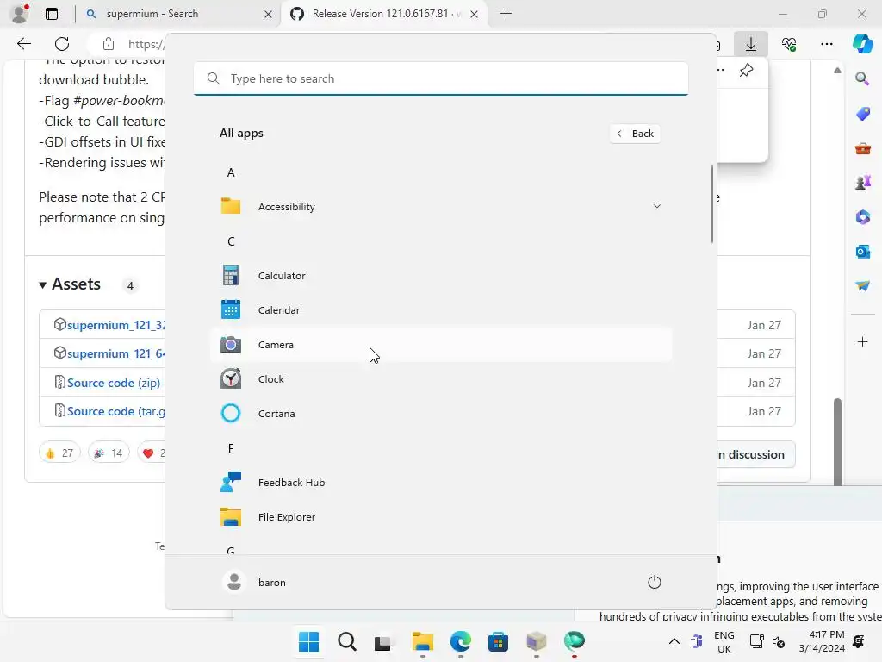Image resolution: width=882 pixels, height=662 pixels.
Task: Open Edge sidebar search icon
Action: (x=862, y=78)
